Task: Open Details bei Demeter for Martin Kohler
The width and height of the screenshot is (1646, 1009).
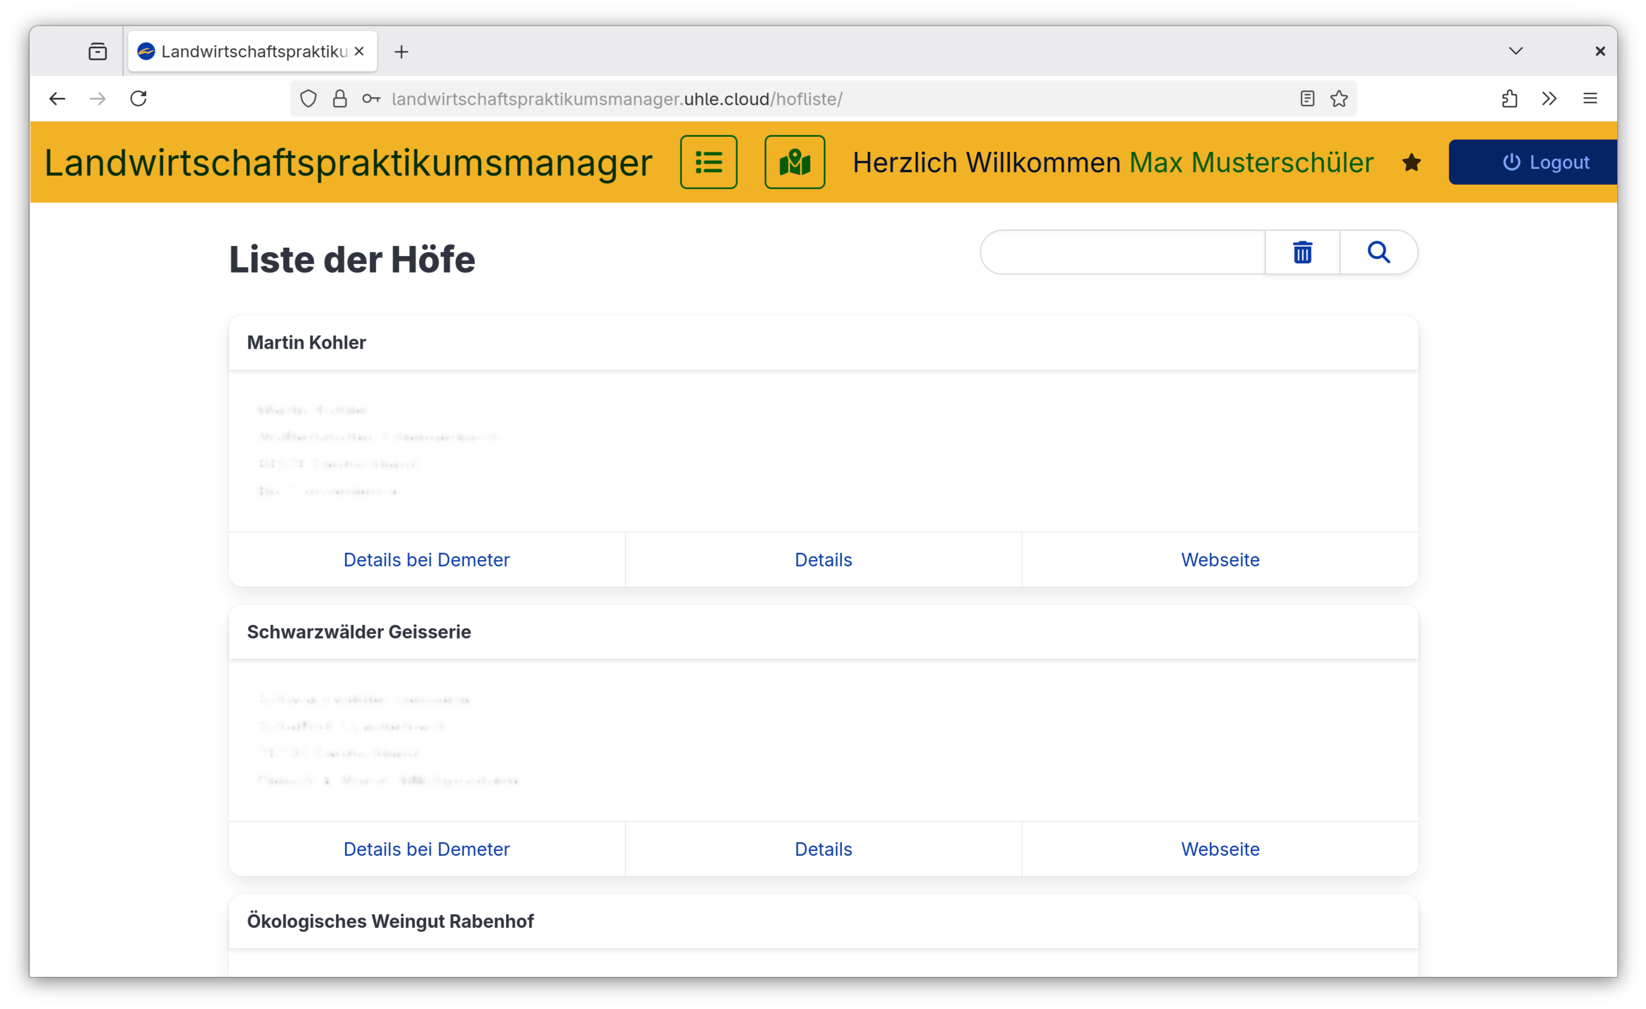Action: coord(426,560)
